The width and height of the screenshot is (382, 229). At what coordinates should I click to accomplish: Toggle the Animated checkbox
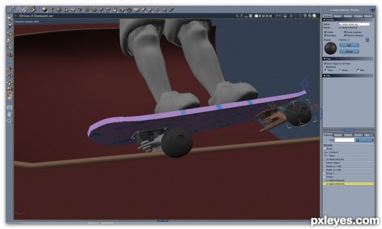click(325, 36)
